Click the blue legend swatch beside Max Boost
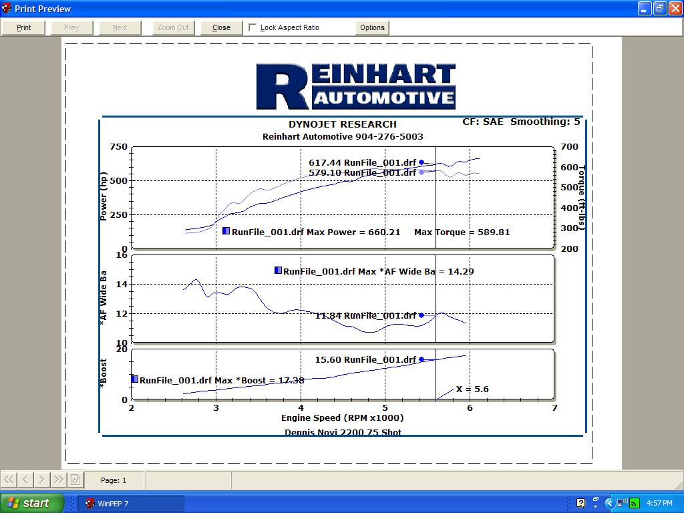Viewport: 684px width, 513px height. pos(134,379)
